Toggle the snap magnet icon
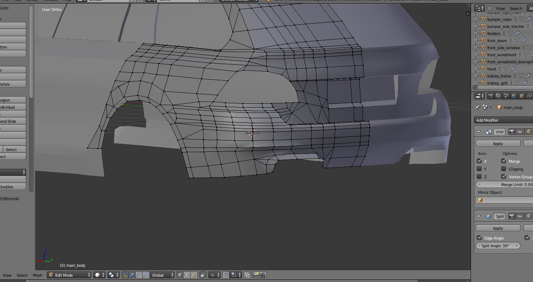The image size is (533, 282). 226,275
